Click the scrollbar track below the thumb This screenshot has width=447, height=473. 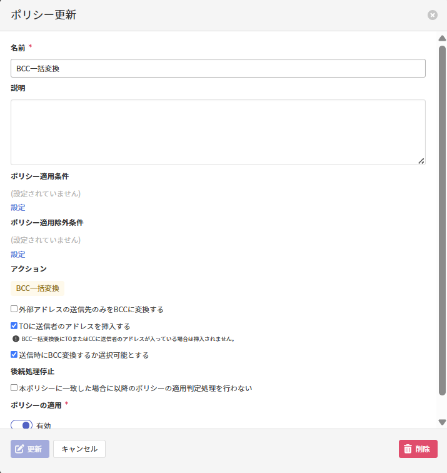point(442,407)
